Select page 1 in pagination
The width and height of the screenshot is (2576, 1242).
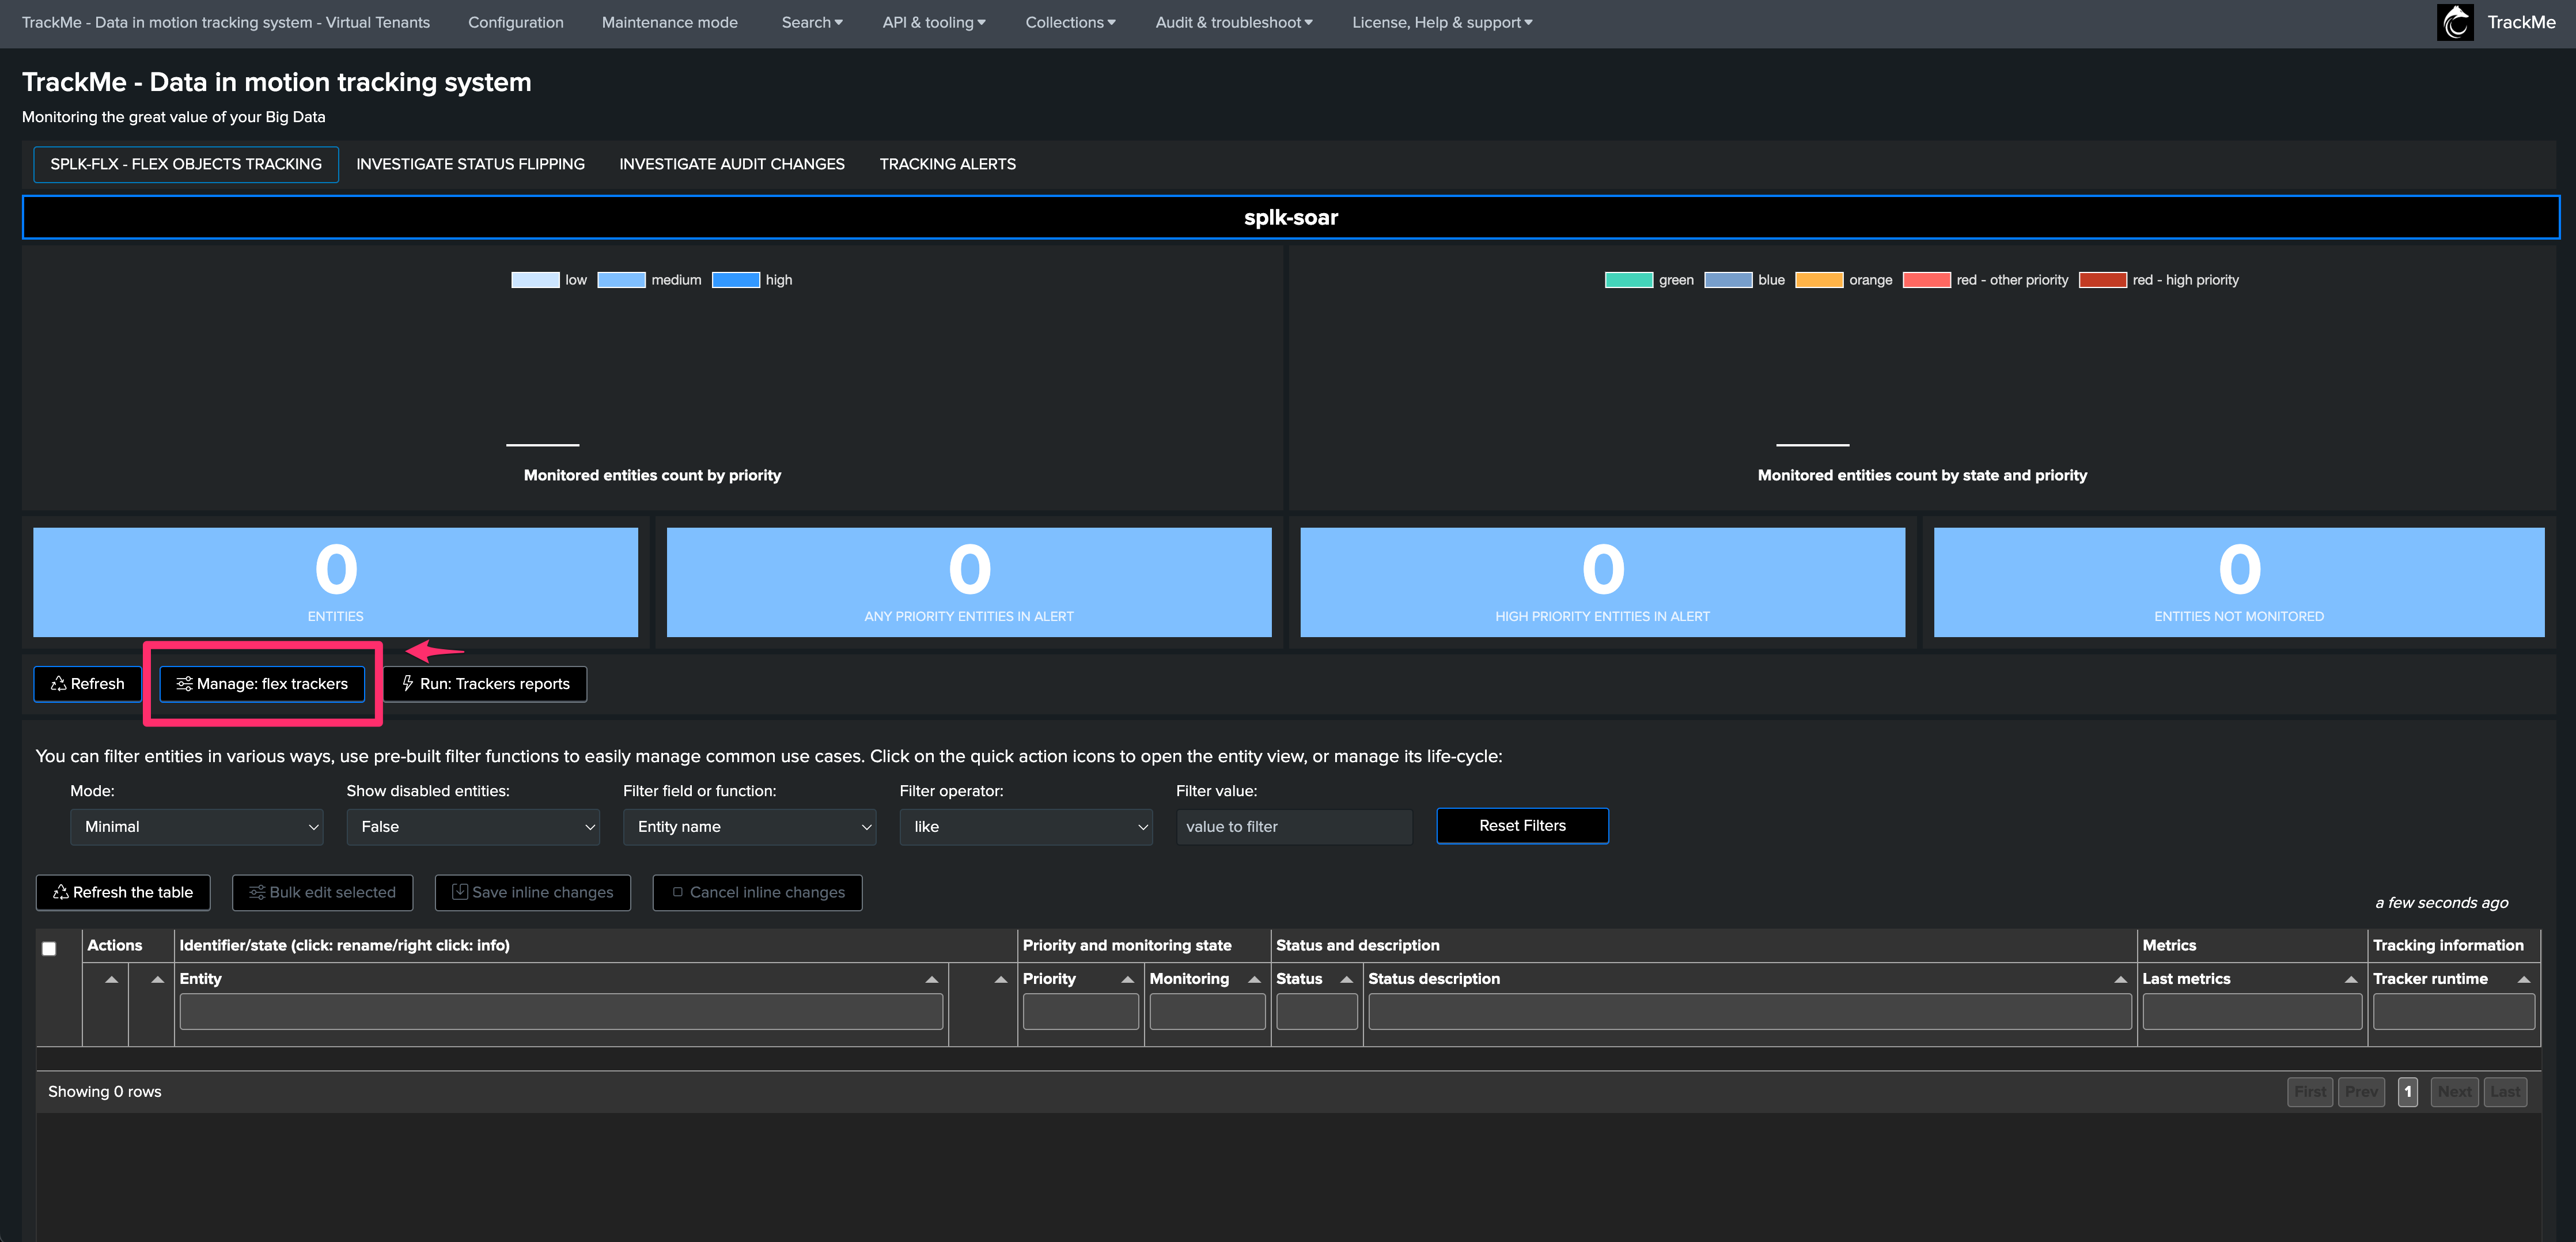point(2408,1092)
